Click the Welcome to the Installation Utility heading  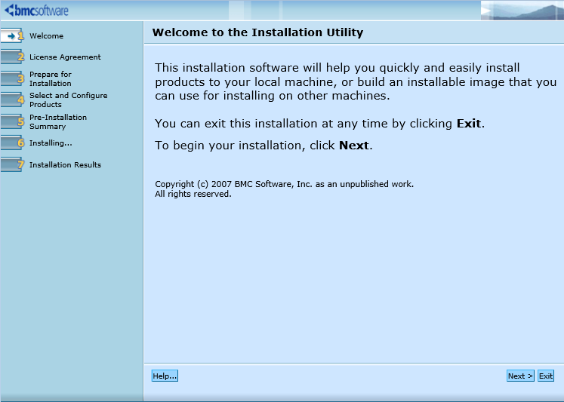[x=257, y=32]
